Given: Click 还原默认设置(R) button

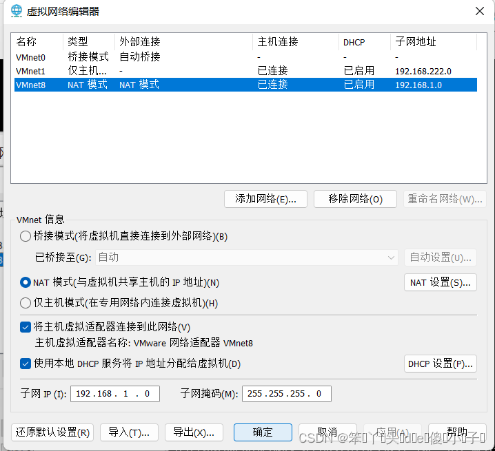Looking at the screenshot, I should [x=52, y=432].
